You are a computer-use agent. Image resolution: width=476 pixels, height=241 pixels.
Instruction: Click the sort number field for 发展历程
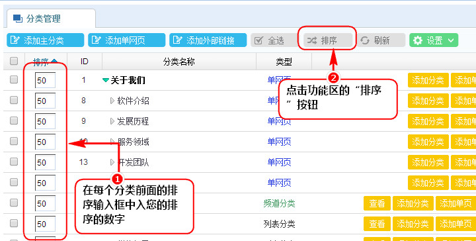pyautogui.click(x=45, y=121)
